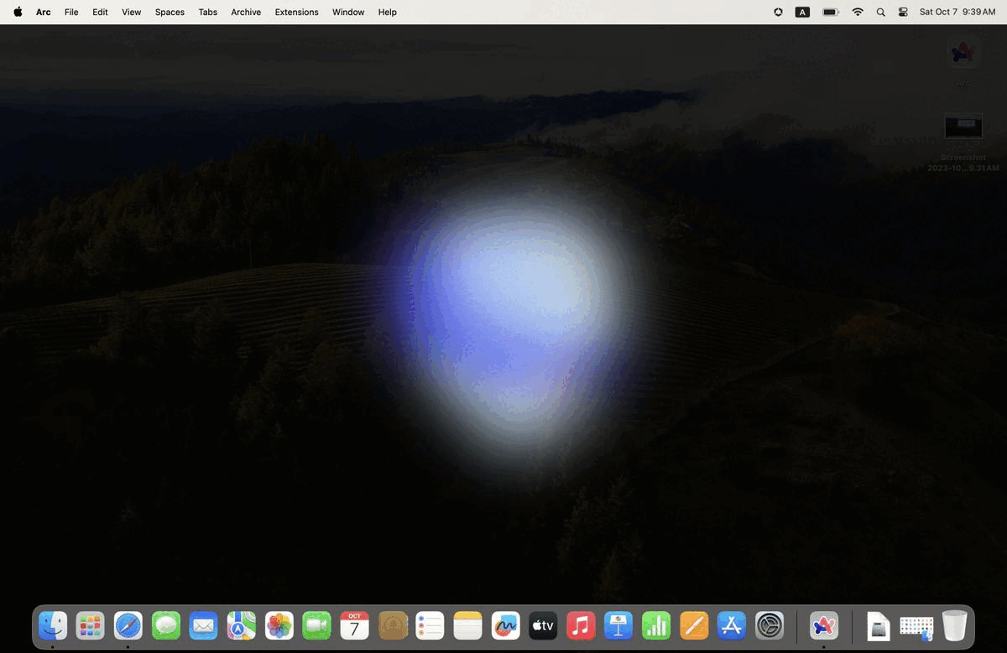Open the Arc browser in the Dock

point(823,625)
